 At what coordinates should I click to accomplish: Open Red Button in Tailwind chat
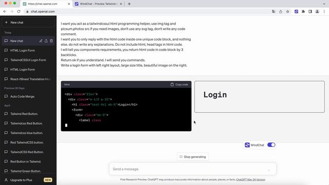pyautogui.click(x=28, y=161)
